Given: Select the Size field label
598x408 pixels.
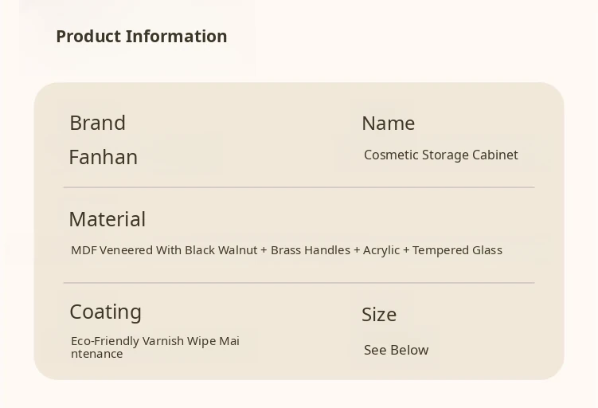Looking at the screenshot, I should pyautogui.click(x=379, y=315).
